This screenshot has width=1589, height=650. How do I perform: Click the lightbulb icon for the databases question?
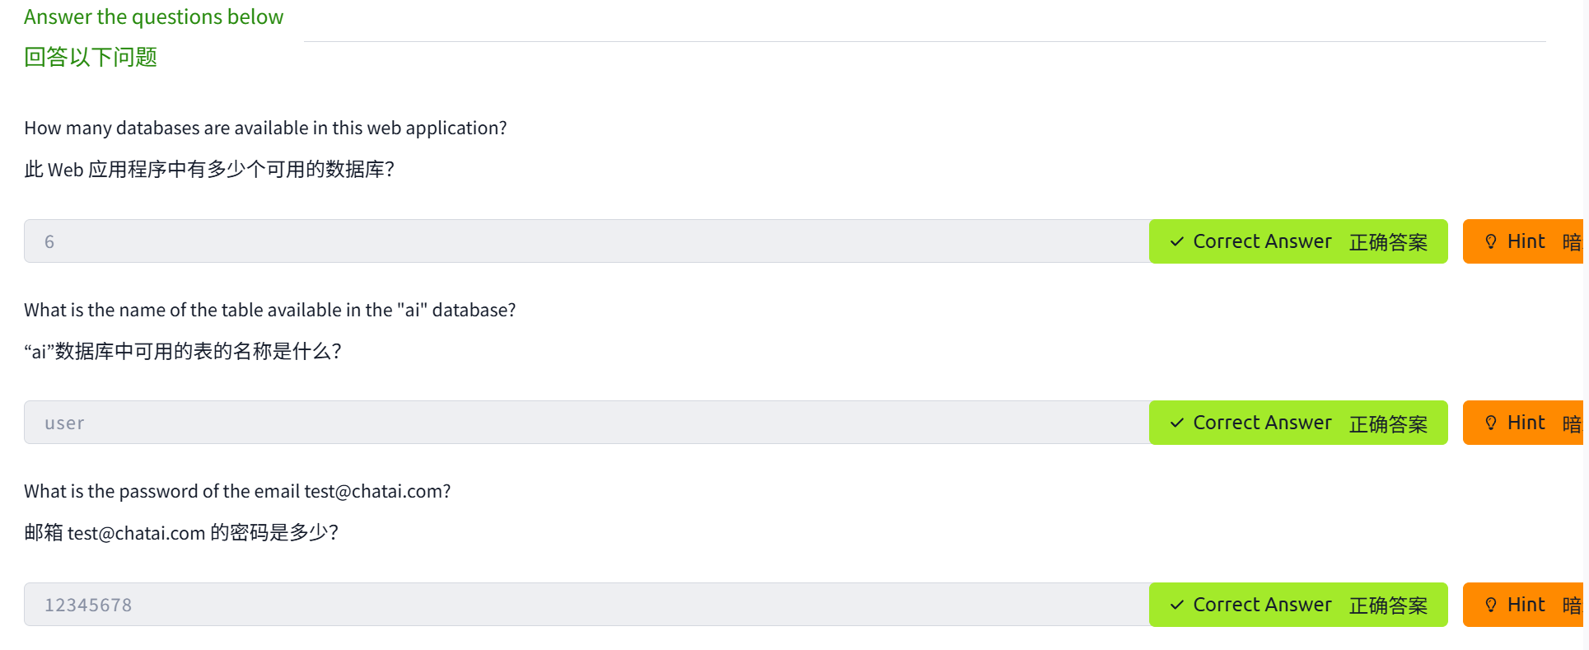1490,241
